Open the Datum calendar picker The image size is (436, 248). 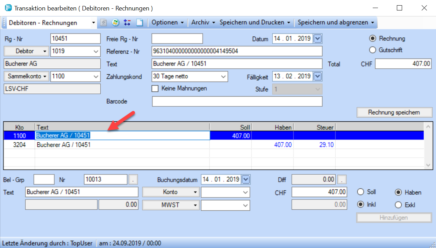pyautogui.click(x=317, y=39)
